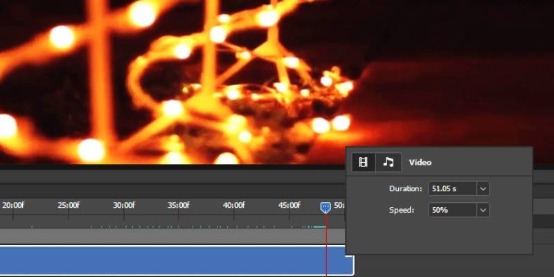554x277 pixels.
Task: Click the 20:00f mark on time ruler
Action: (x=13, y=205)
